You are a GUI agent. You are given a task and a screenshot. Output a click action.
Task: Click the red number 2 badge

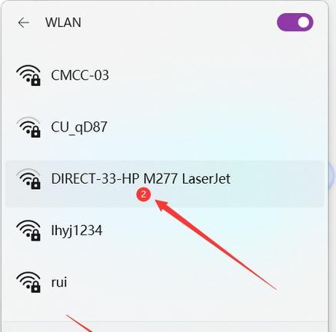point(144,194)
